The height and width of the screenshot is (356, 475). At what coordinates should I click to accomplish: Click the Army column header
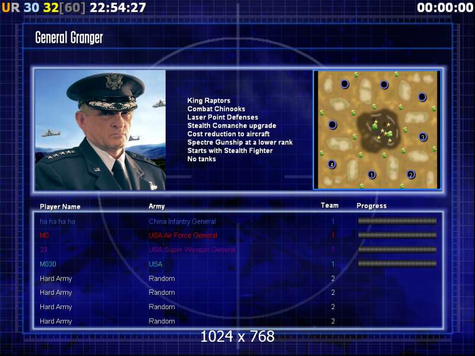[157, 206]
